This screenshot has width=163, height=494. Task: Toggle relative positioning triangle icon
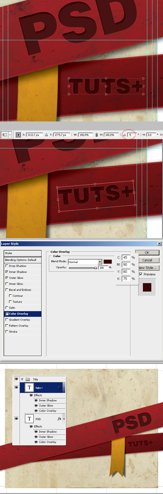[46, 135]
